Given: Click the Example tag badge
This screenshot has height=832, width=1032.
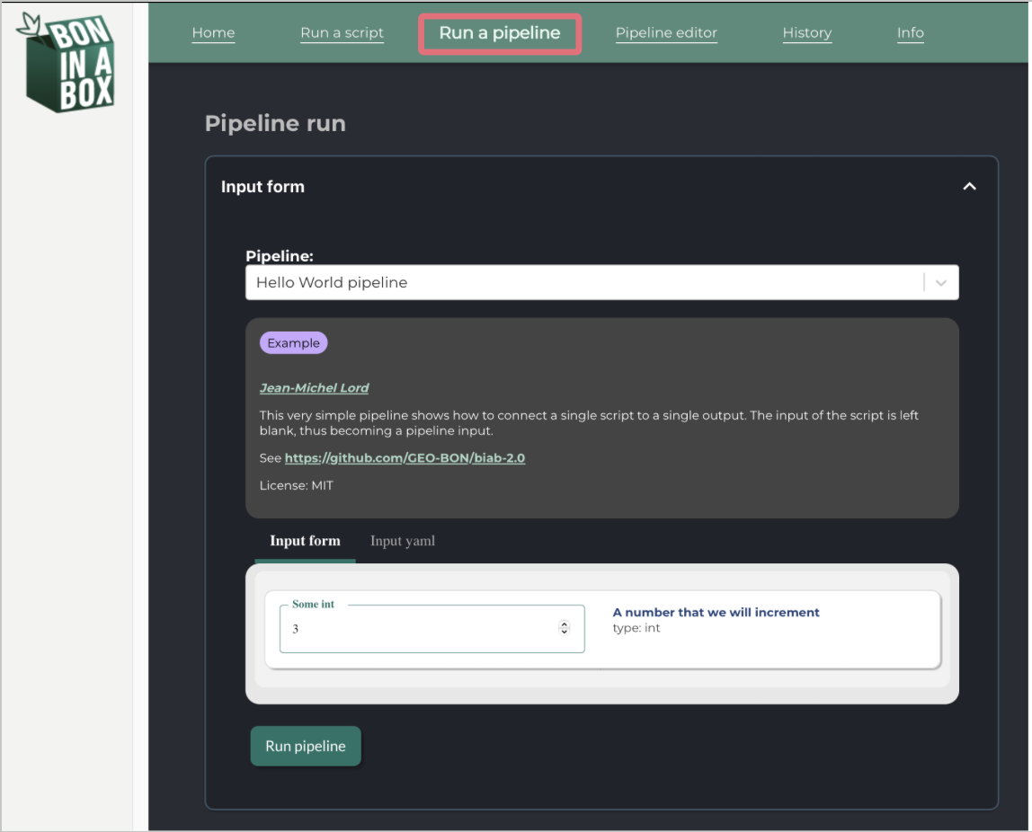Looking at the screenshot, I should pyautogui.click(x=294, y=342).
